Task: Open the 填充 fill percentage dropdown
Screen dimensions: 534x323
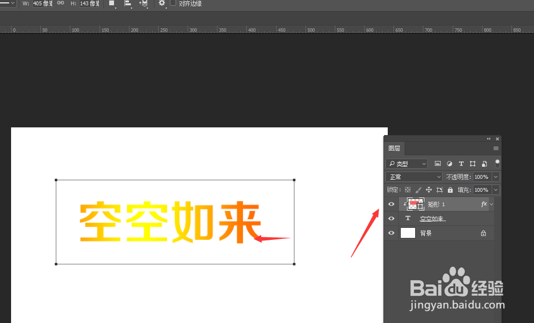Action: 495,189
